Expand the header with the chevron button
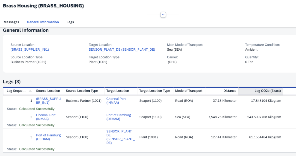The height and width of the screenshot is (156, 296). click(x=163, y=15)
